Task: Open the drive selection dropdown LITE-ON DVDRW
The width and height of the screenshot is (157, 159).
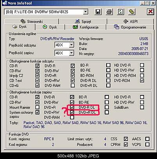Action: tap(85, 12)
